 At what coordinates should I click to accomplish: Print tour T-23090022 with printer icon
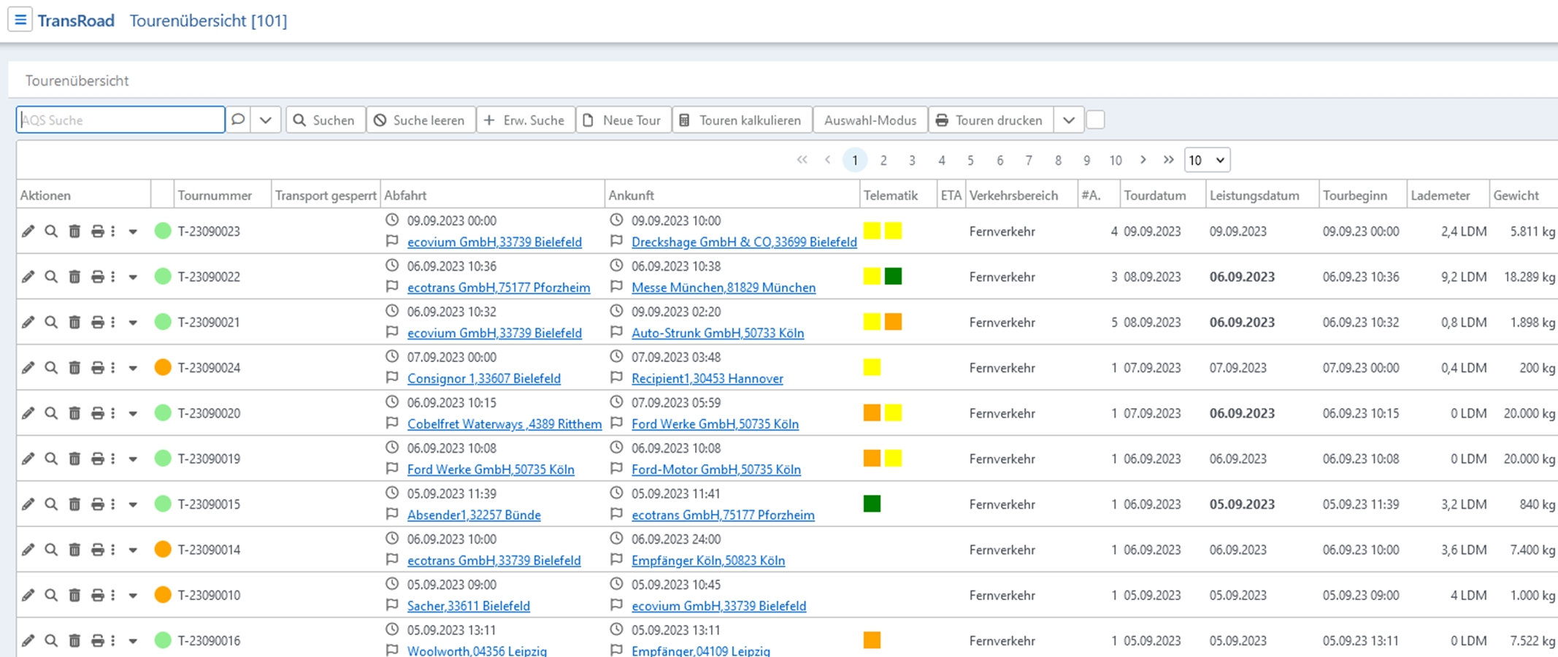click(97, 277)
